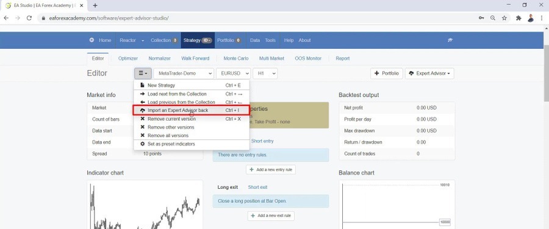Click Add a new entry rule
The width and height of the screenshot is (549, 229).
coord(271,169)
